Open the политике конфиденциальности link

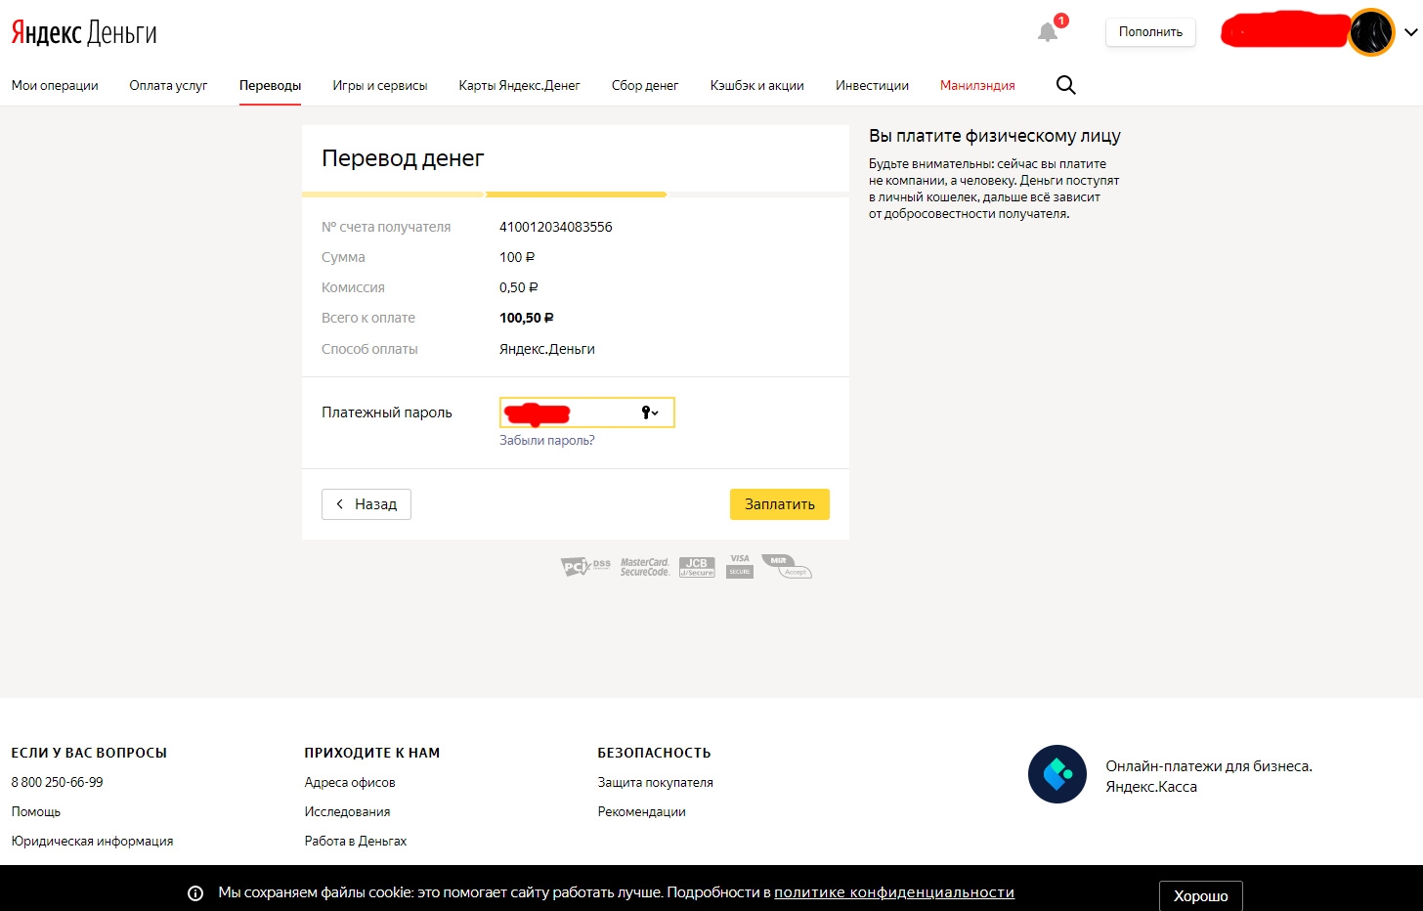(x=893, y=892)
